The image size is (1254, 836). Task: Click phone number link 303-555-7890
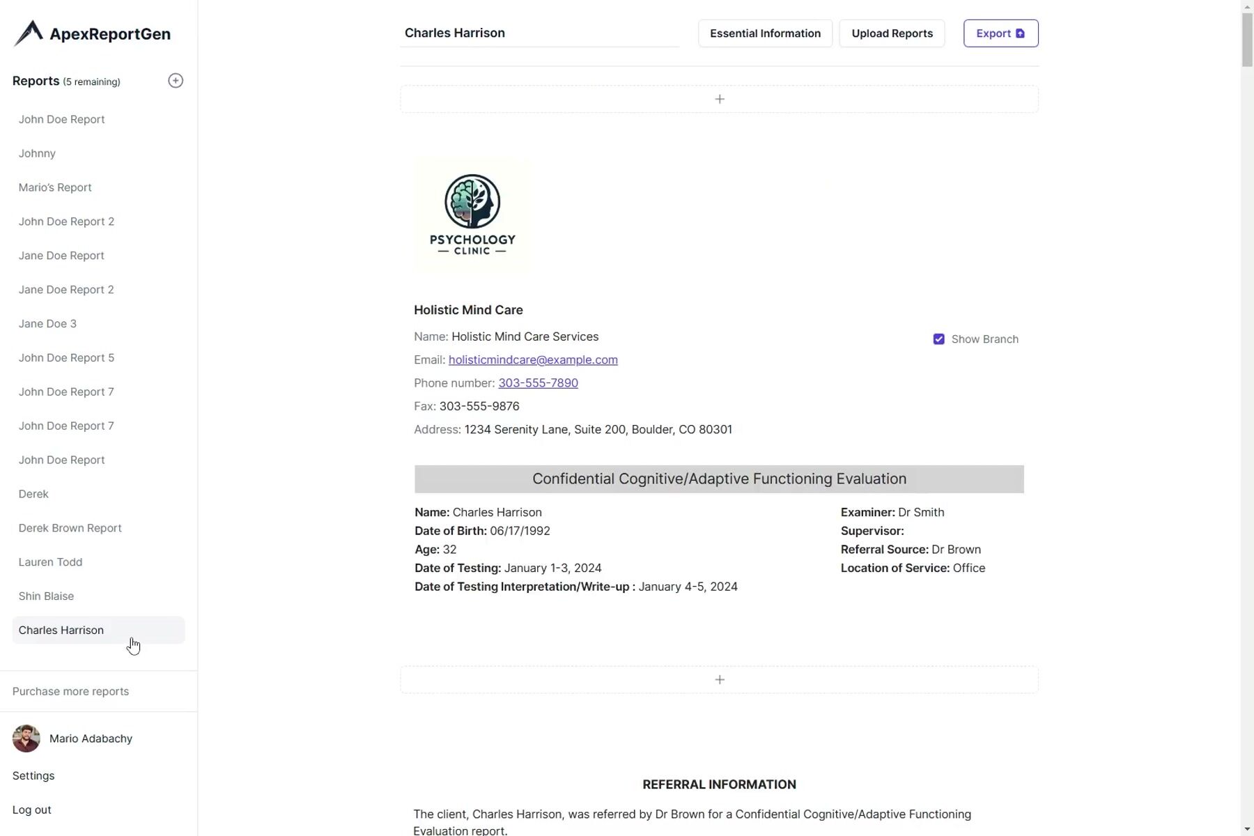(538, 382)
